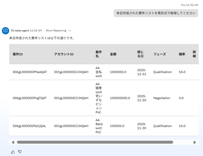Click the KI-sales agent avatar icon
Image resolution: width=203 pixels, height=156 pixels.
tap(5, 31)
